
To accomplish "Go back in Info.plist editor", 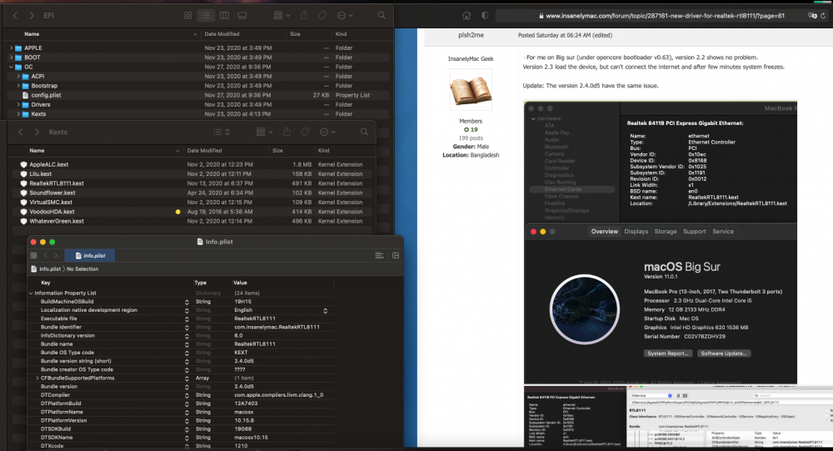I will 46,255.
